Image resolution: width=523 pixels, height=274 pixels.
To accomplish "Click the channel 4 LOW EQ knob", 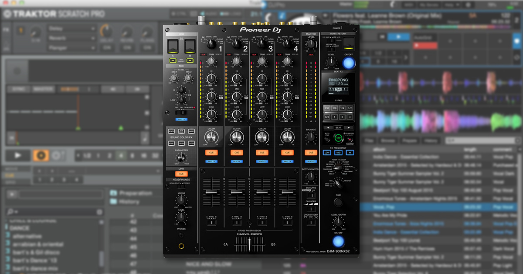I will (x=287, y=114).
